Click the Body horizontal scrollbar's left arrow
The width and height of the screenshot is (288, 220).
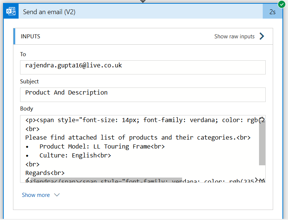click(x=27, y=180)
